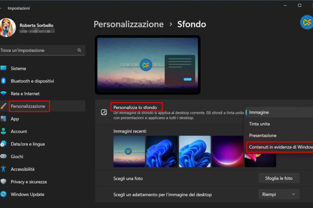Viewport: 313px width, 208px height.
Task: Select purple glow wallpaper thumbnail
Action: (227, 151)
